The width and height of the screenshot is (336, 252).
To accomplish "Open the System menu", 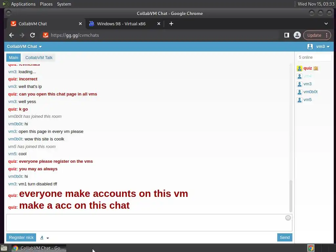I will [64, 4].
